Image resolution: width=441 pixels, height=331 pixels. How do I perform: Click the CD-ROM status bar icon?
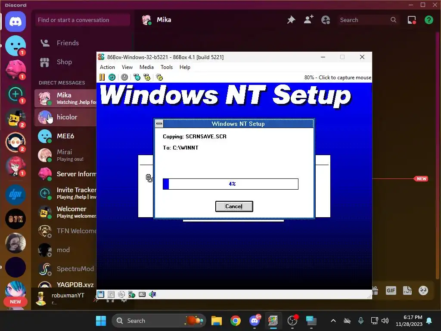[121, 294]
